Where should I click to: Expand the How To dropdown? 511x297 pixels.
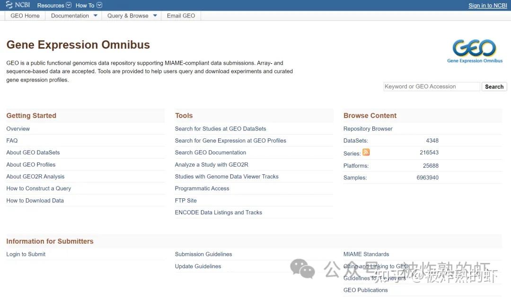coord(88,5)
